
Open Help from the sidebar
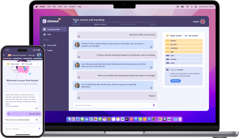click(49, 34)
